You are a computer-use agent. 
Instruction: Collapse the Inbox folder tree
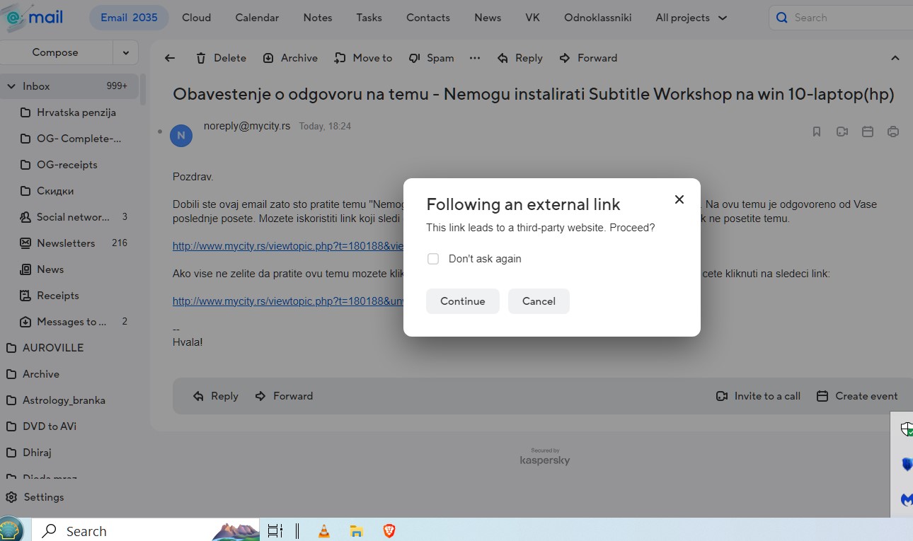click(x=11, y=86)
